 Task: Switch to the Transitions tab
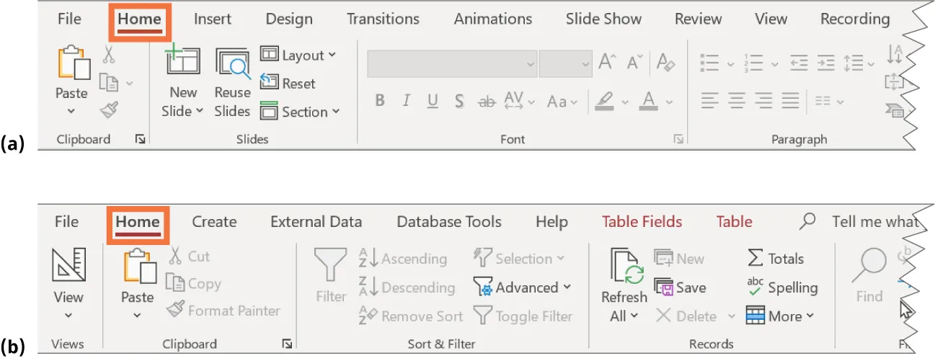pyautogui.click(x=383, y=19)
